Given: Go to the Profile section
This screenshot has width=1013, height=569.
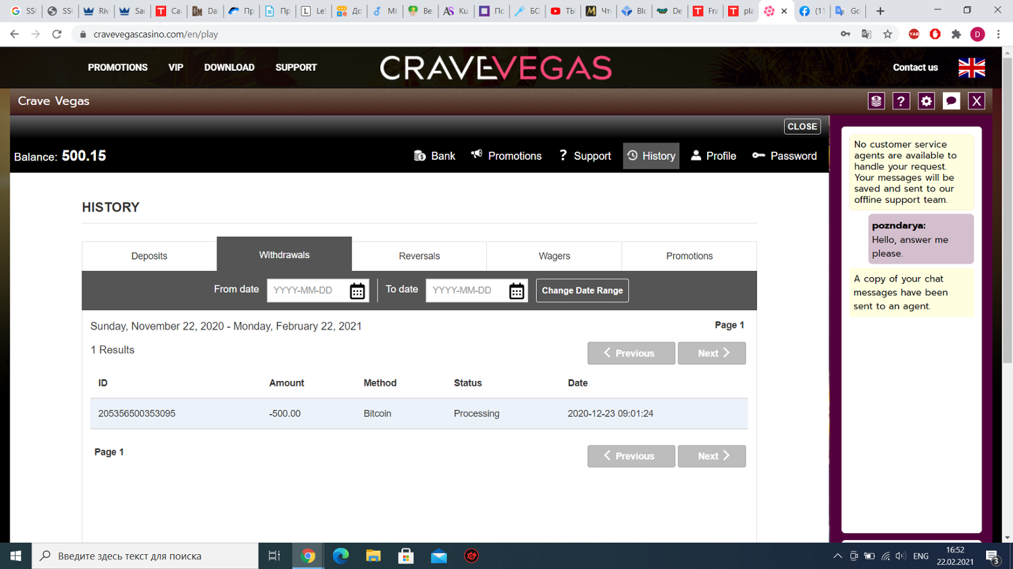Looking at the screenshot, I should [713, 156].
